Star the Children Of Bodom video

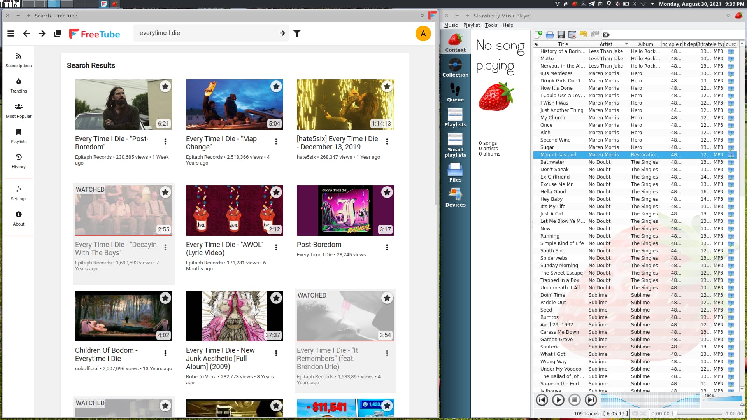click(165, 298)
